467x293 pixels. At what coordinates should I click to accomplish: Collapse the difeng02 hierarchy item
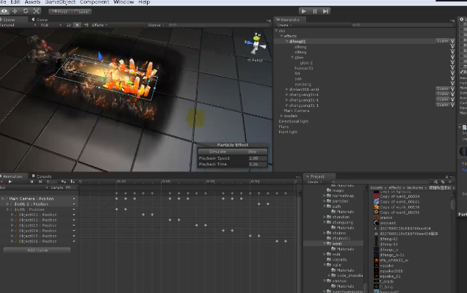coord(287,41)
